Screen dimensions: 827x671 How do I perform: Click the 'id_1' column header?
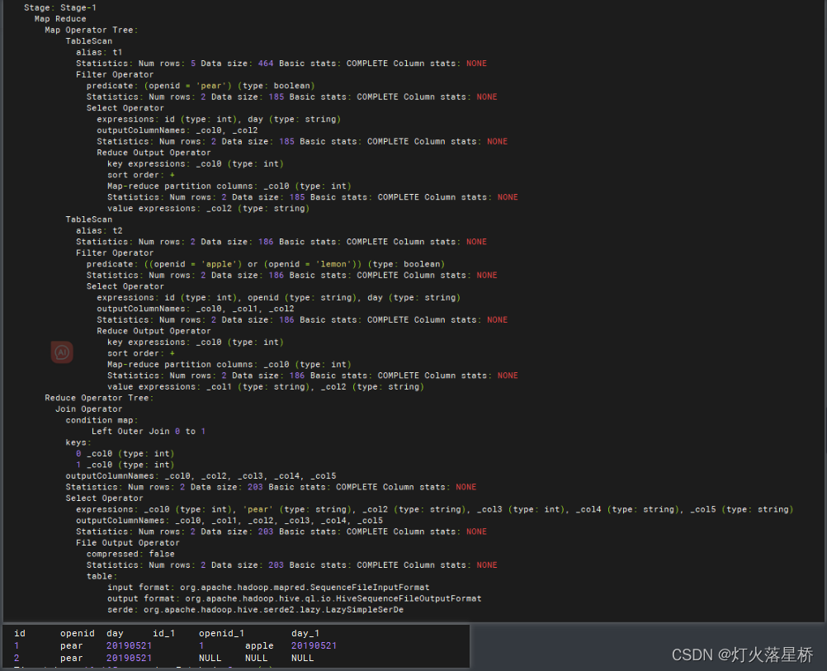tap(164, 634)
